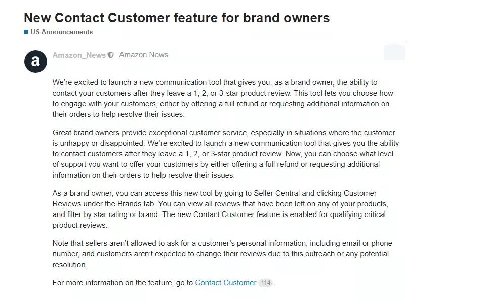Click the text "their orders to help resolve their issues."
This screenshot has width=484, height=301.
[118, 114]
